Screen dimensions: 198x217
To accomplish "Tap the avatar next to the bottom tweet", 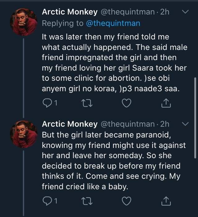I will (x=24, y=134).
